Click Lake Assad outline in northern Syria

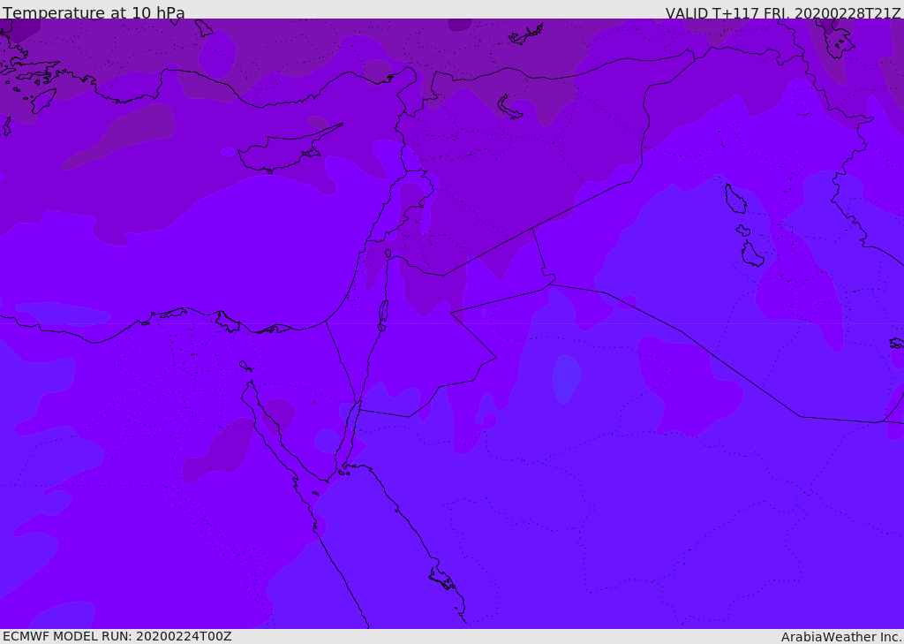(509, 107)
